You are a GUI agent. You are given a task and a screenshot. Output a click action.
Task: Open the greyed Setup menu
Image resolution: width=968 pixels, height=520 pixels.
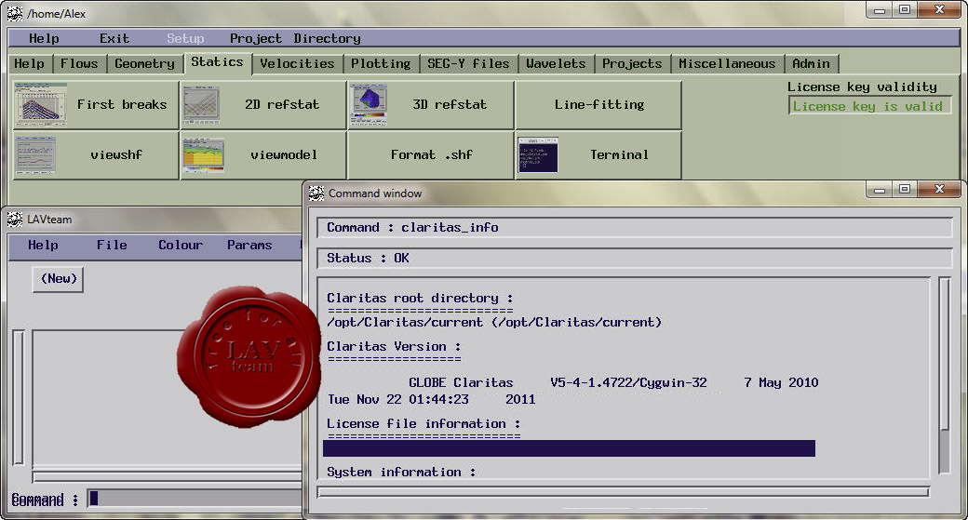[x=185, y=38]
